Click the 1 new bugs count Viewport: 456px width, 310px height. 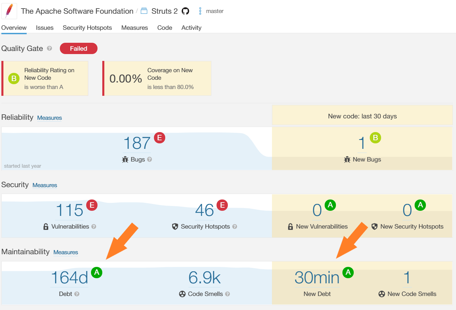click(362, 143)
